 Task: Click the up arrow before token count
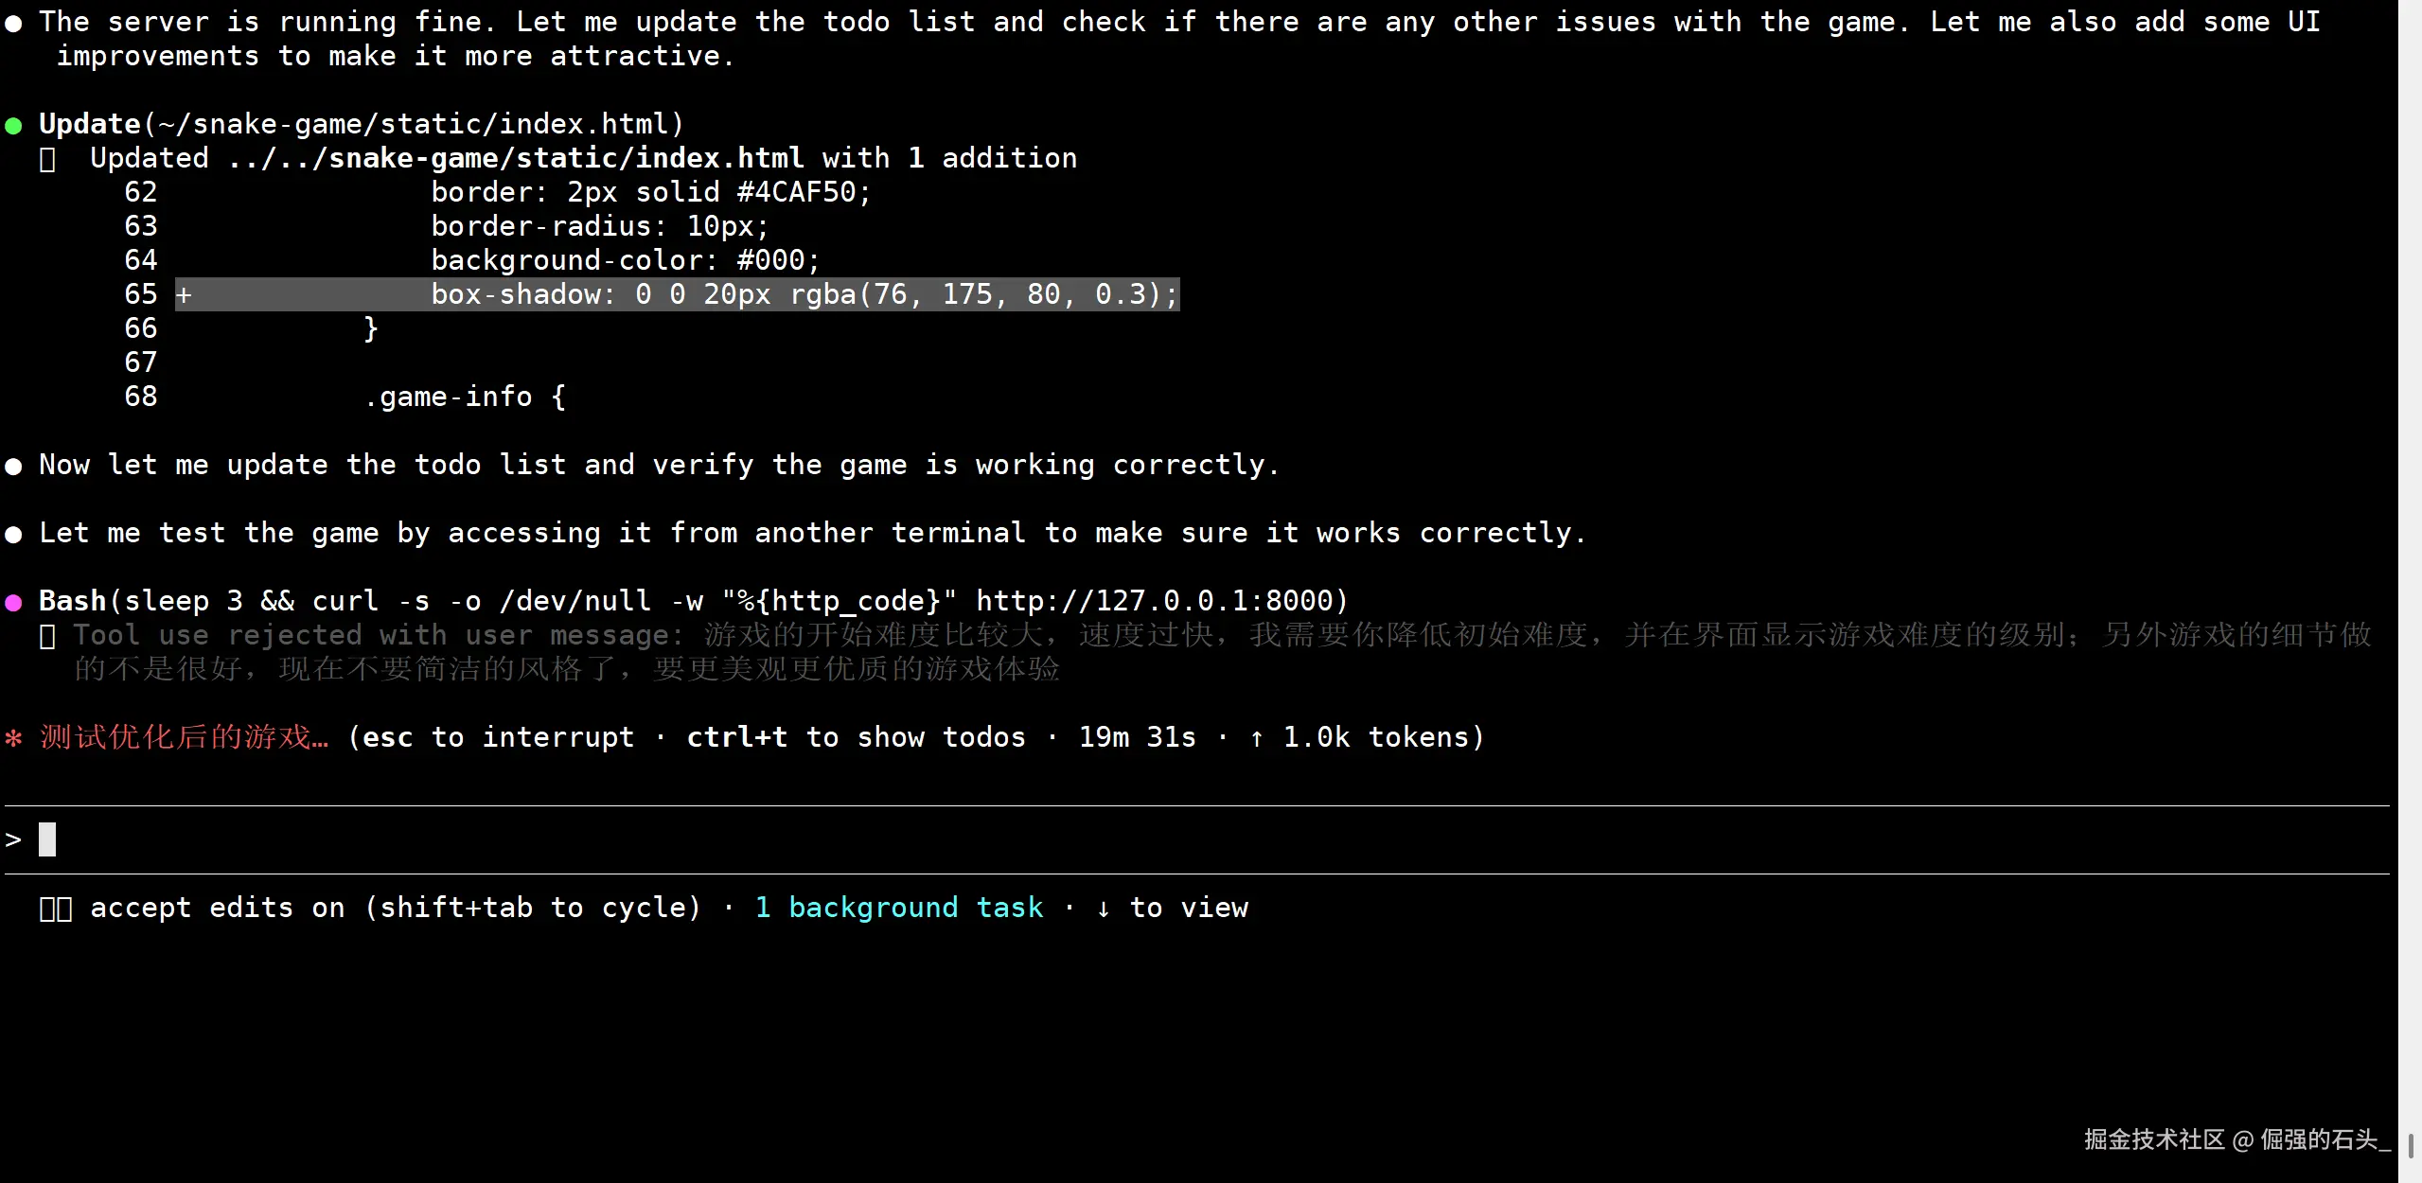(1256, 738)
